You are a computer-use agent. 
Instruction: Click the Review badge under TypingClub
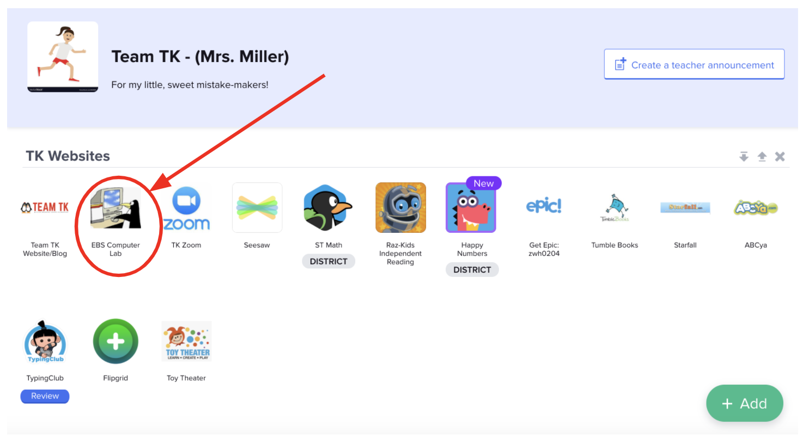(x=45, y=396)
